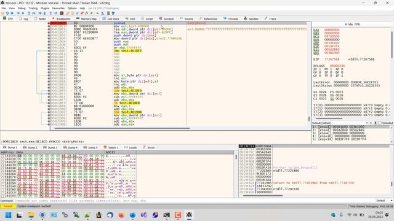Screen dimensions: 394x221
Task: Click the disassembly horizontal scrollbar
Action: pos(122,128)
